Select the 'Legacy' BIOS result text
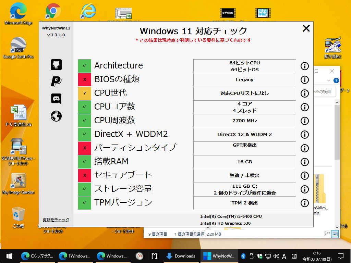This screenshot has height=263, width=351. [x=244, y=79]
